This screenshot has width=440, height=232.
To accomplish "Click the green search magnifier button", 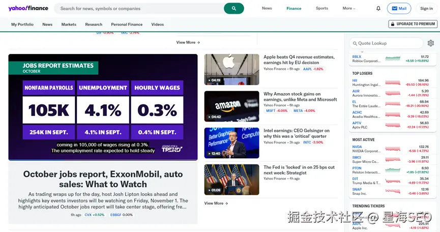I will click(234, 9).
